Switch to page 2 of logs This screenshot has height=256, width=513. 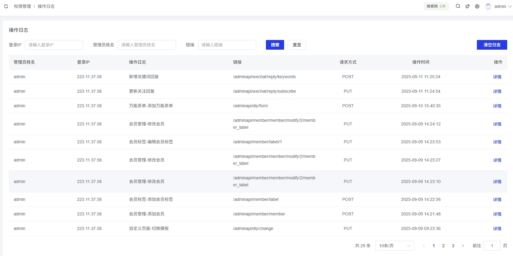click(443, 246)
